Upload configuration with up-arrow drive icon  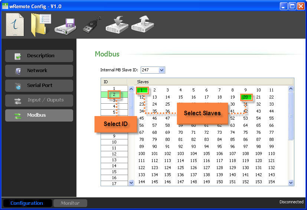click(x=143, y=24)
